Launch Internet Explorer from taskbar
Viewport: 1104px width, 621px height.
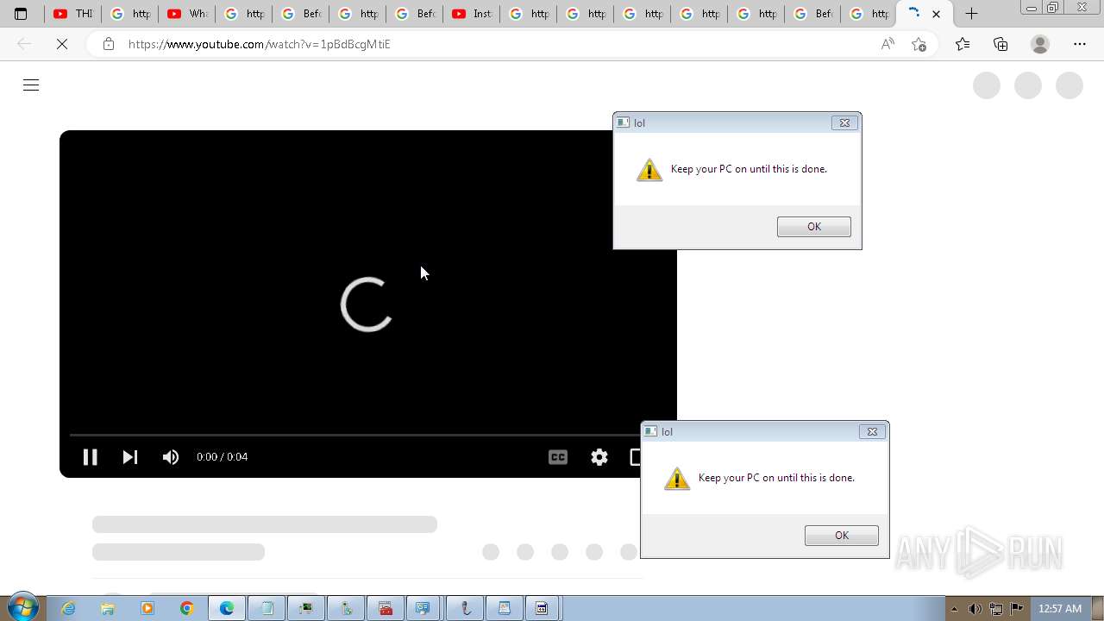[x=68, y=608]
